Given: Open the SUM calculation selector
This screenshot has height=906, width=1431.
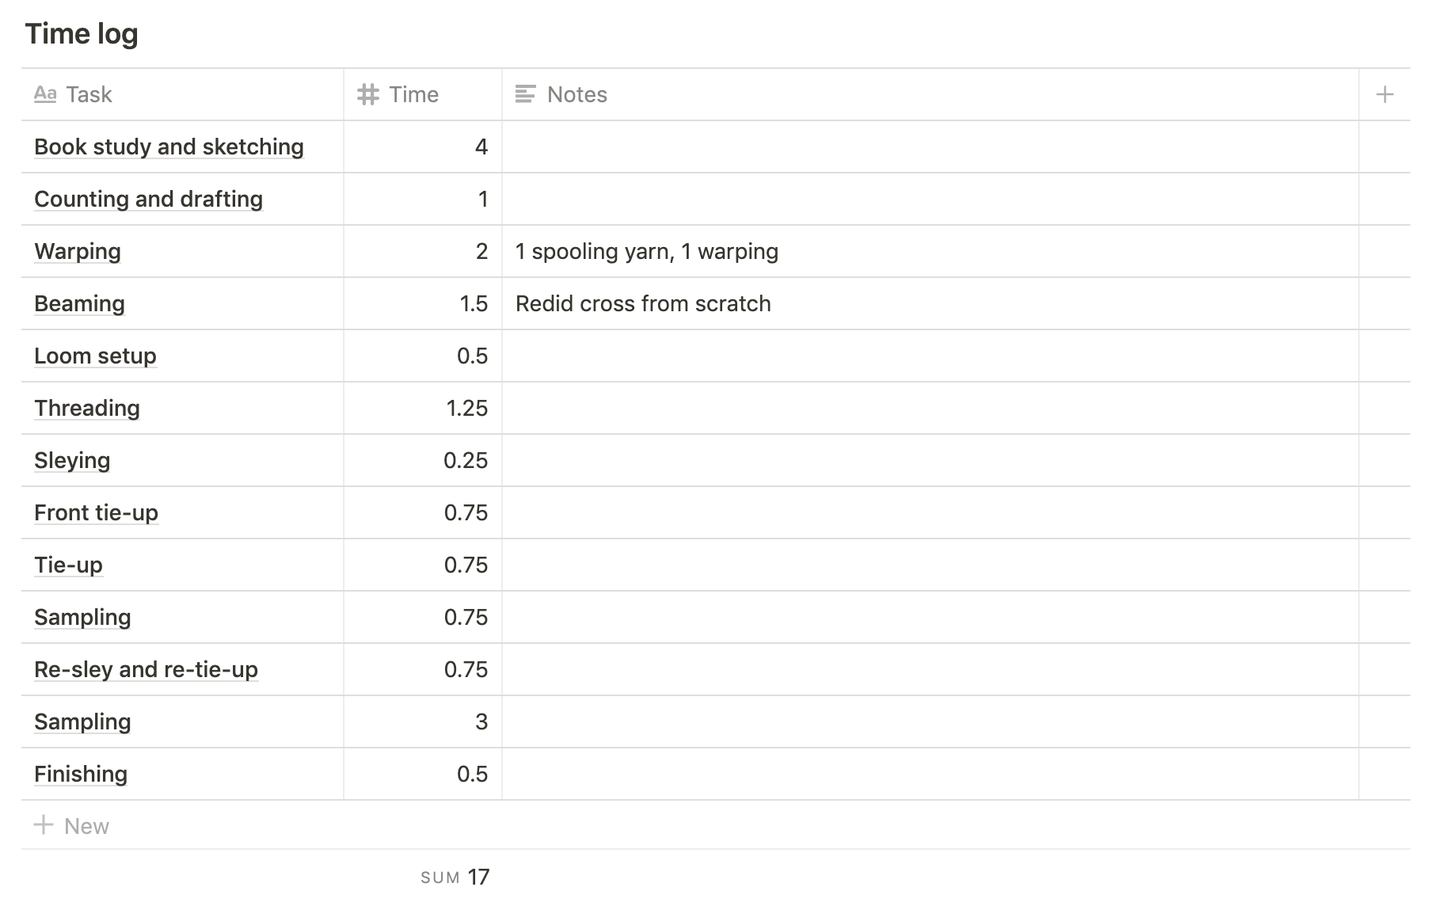Looking at the screenshot, I should [x=455, y=877].
